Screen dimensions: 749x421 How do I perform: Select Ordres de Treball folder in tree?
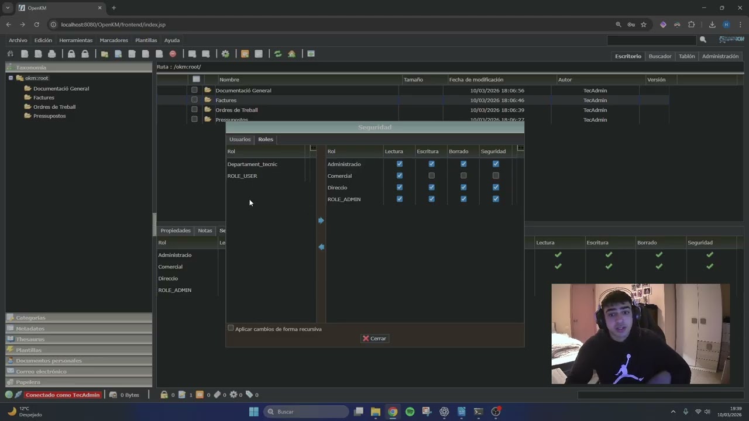pos(54,107)
